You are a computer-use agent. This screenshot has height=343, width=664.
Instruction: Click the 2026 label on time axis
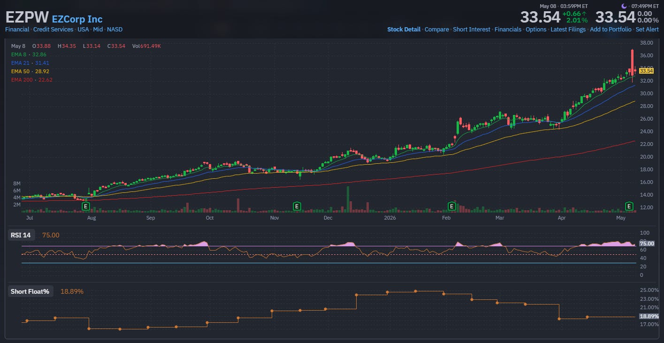(390, 218)
